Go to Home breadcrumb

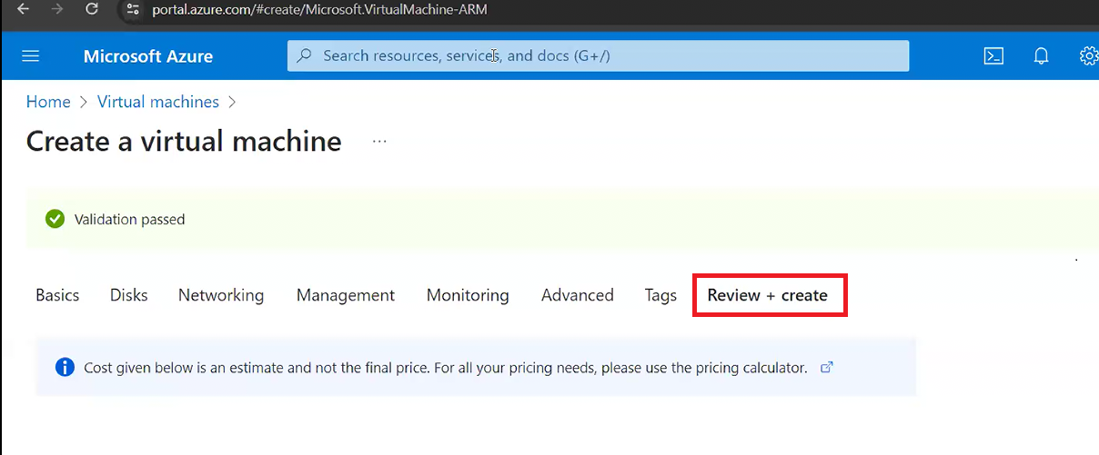[48, 102]
